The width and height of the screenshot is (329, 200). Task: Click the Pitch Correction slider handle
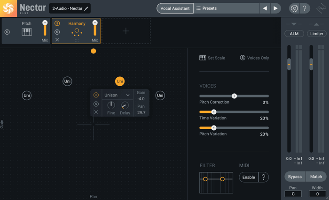234,96
